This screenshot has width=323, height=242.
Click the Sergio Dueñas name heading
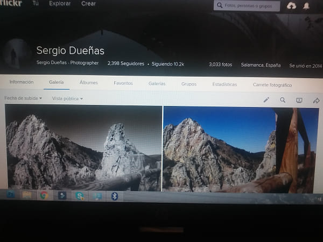pos(70,51)
